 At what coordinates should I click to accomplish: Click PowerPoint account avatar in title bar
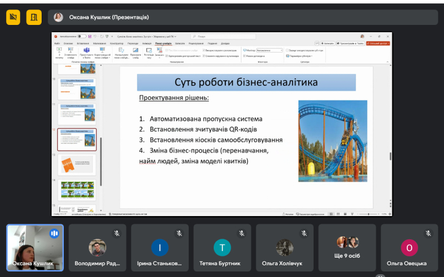362,37
